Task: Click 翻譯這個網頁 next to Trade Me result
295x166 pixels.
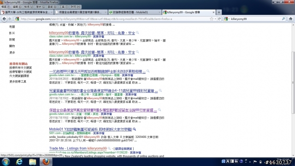Action: pos(124,148)
